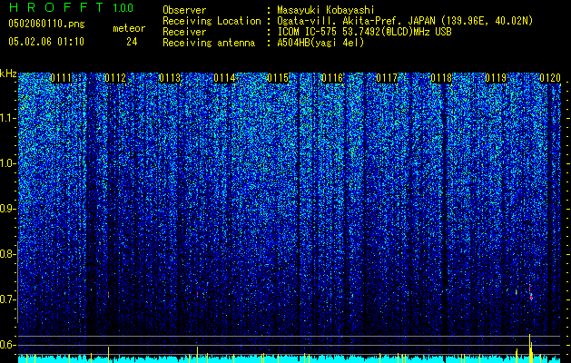Click the tallest yellow power spike near 0120
This screenshot has height=363, width=571.
529,348
